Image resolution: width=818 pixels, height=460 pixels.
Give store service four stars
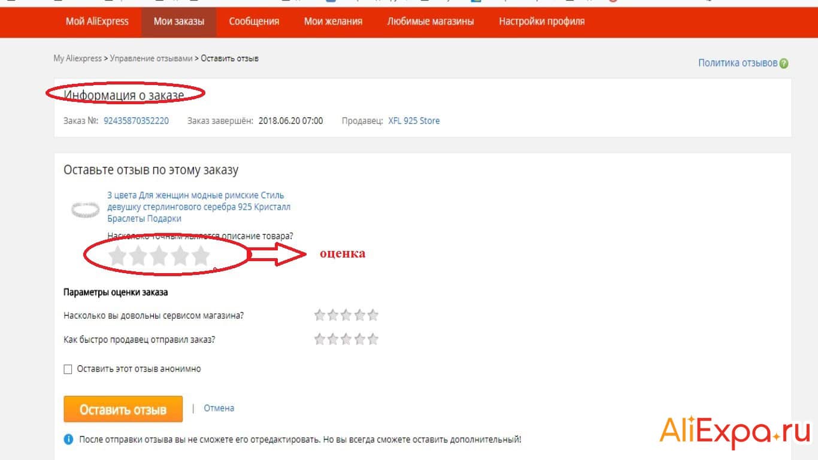359,315
